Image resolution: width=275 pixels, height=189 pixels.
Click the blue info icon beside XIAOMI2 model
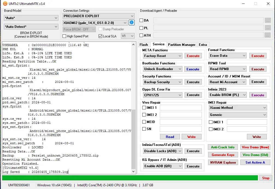[x=132, y=23]
